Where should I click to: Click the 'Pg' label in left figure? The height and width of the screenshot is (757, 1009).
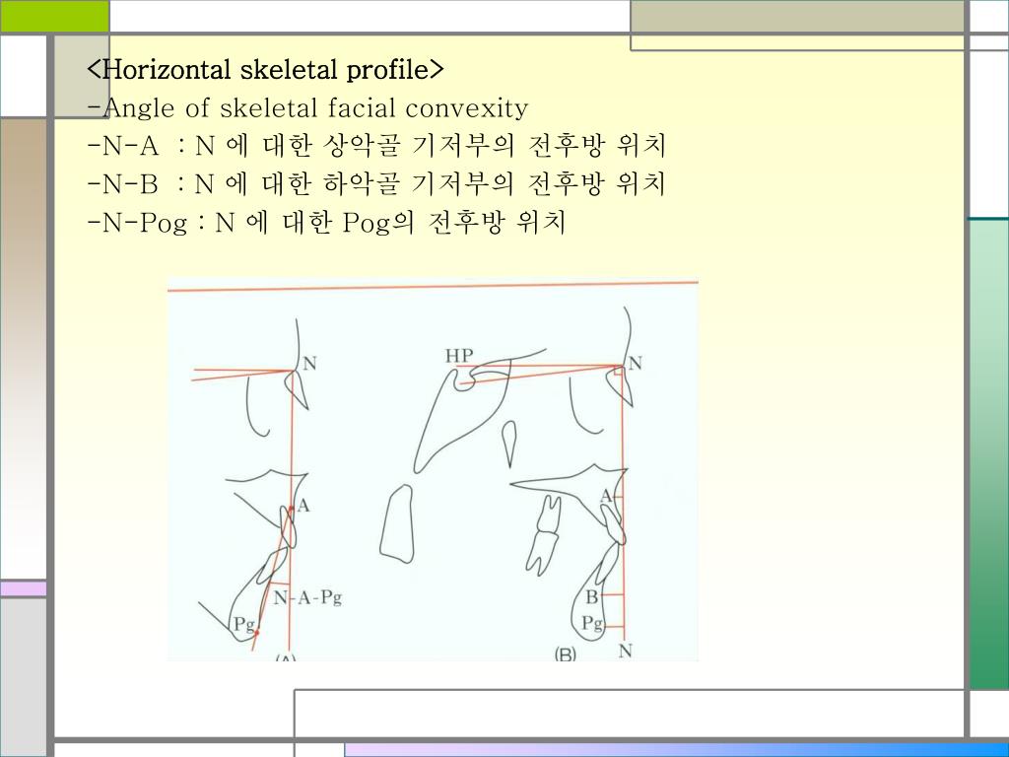tap(244, 624)
